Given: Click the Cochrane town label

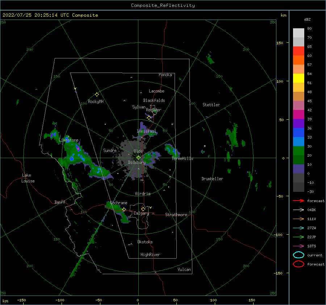Looking at the screenshot, I should tap(118, 203).
